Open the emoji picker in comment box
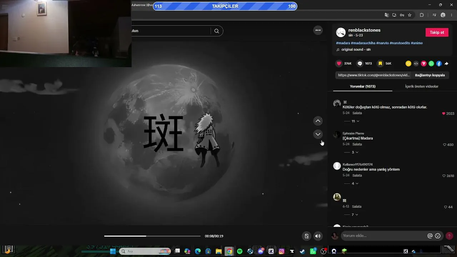This screenshot has width=457, height=257. coord(438,236)
